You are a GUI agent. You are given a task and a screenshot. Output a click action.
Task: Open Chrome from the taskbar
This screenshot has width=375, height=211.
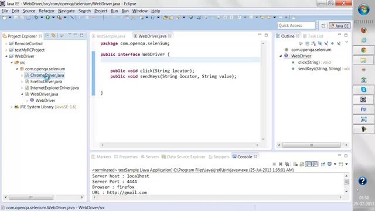364,50
